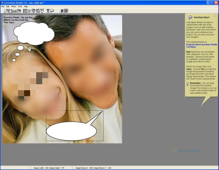Select the Text tool (T icon)
The height and width of the screenshot is (170, 219).
pos(48,11)
